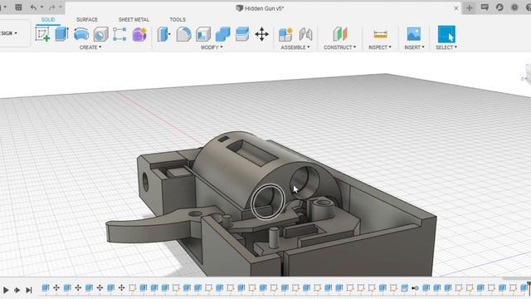531x299 pixels.
Task: Click the Save icon in the top bar
Action: [x=18, y=7]
